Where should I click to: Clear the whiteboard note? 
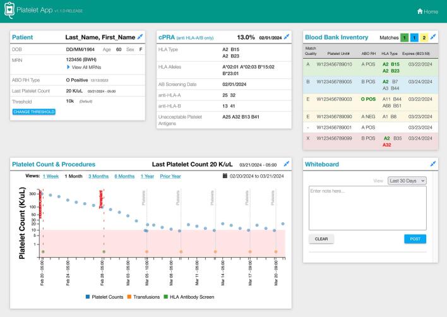pos(321,239)
